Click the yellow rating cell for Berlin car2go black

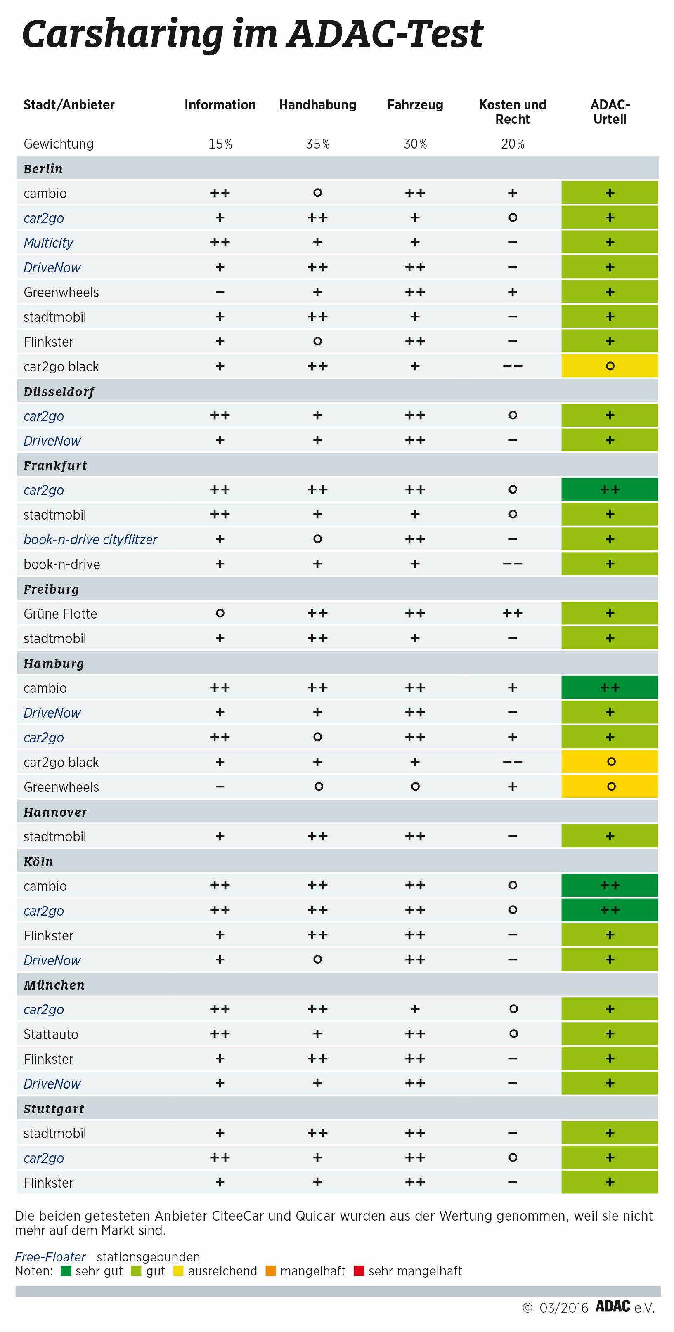pos(609,366)
